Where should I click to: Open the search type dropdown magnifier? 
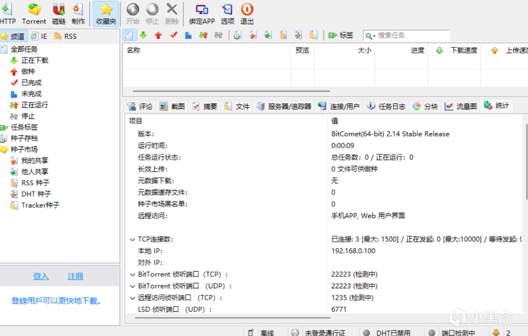click(371, 36)
